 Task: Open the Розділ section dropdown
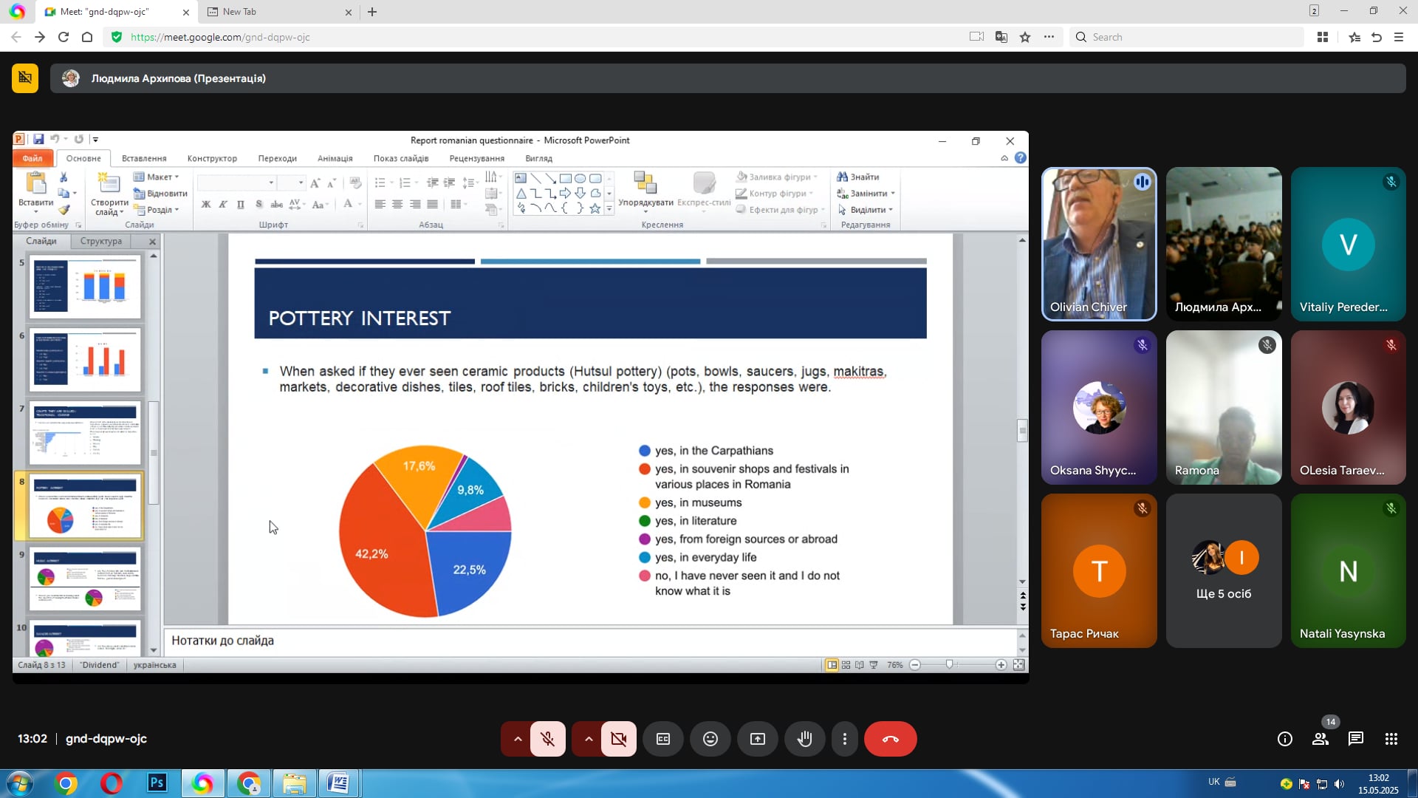pos(157,210)
